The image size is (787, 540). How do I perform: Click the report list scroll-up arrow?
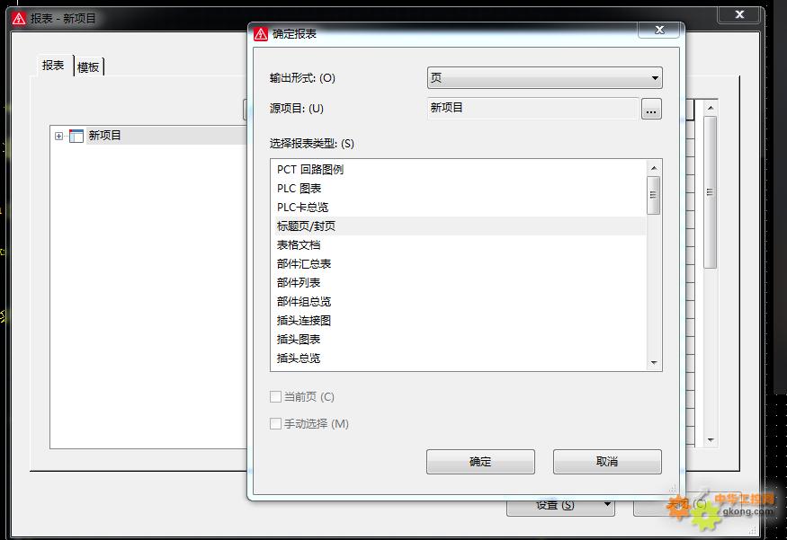[654, 167]
